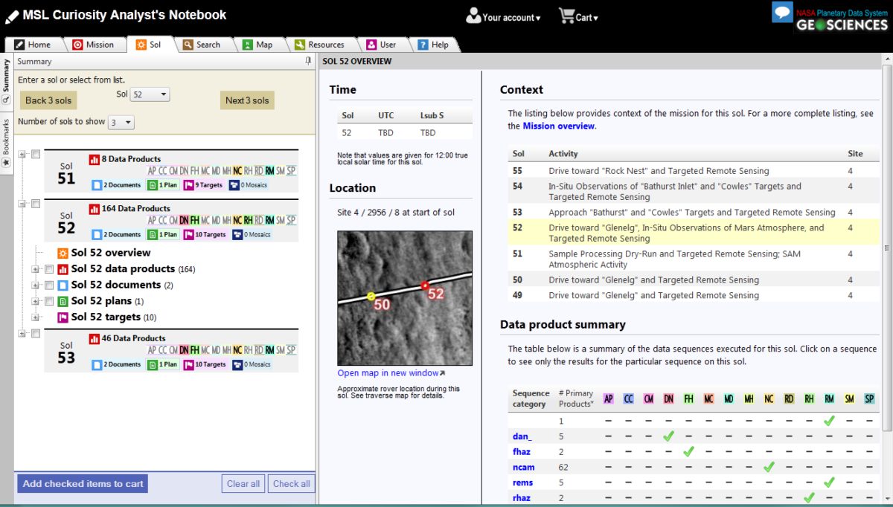Click the Back 3 sols button
The width and height of the screenshot is (893, 507).
click(48, 100)
